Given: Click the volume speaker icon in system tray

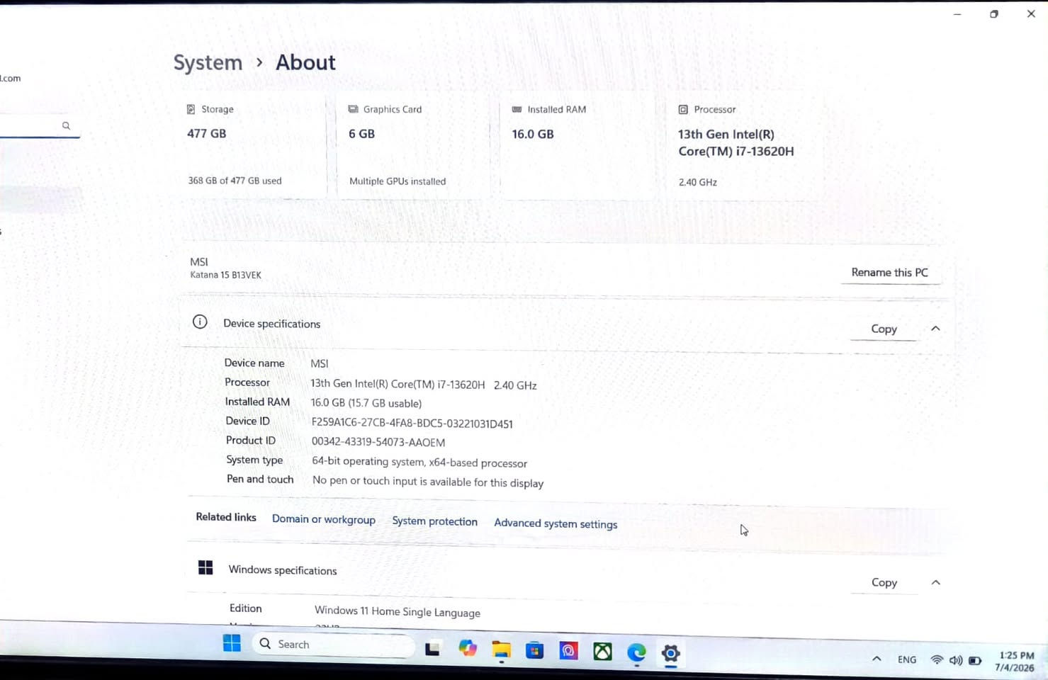Looking at the screenshot, I should 956,660.
